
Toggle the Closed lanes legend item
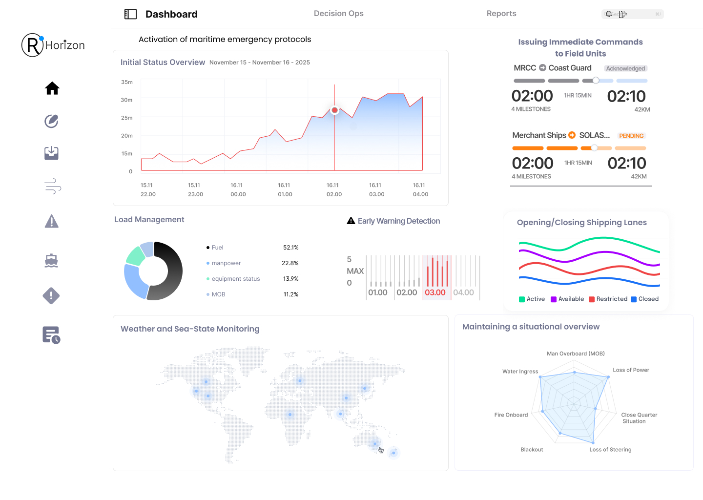click(x=644, y=299)
